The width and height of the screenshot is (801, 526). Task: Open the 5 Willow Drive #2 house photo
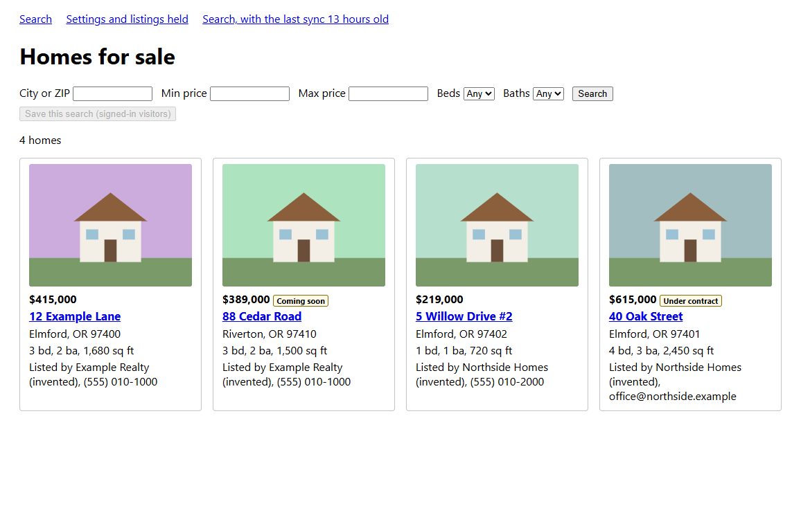pos(497,225)
